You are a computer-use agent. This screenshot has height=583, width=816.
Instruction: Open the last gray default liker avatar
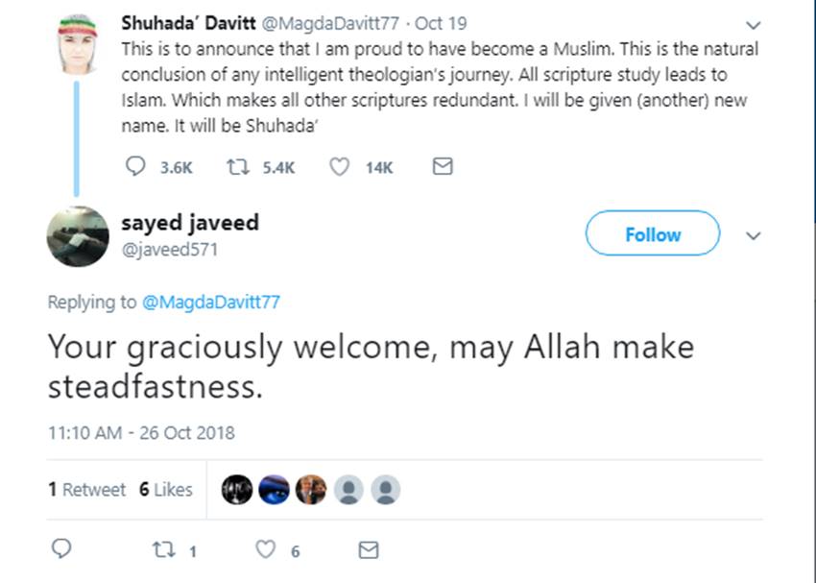(x=385, y=490)
